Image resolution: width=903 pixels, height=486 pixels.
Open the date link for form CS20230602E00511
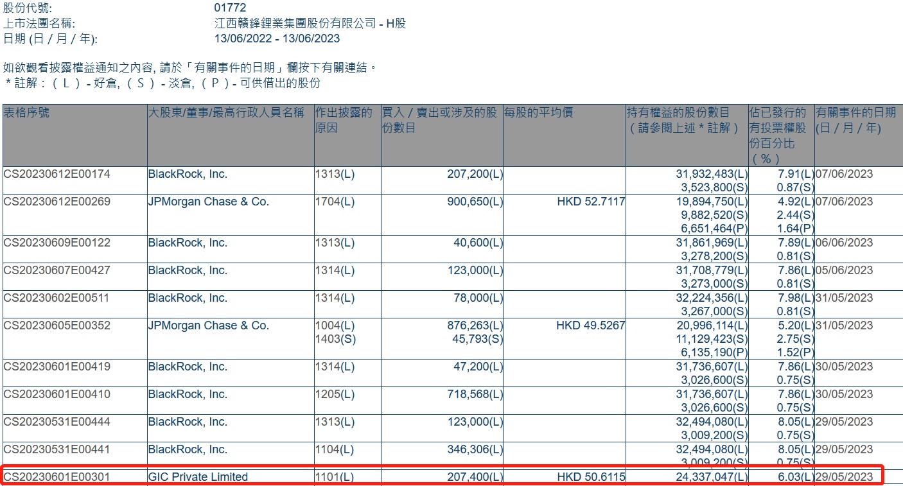point(845,298)
